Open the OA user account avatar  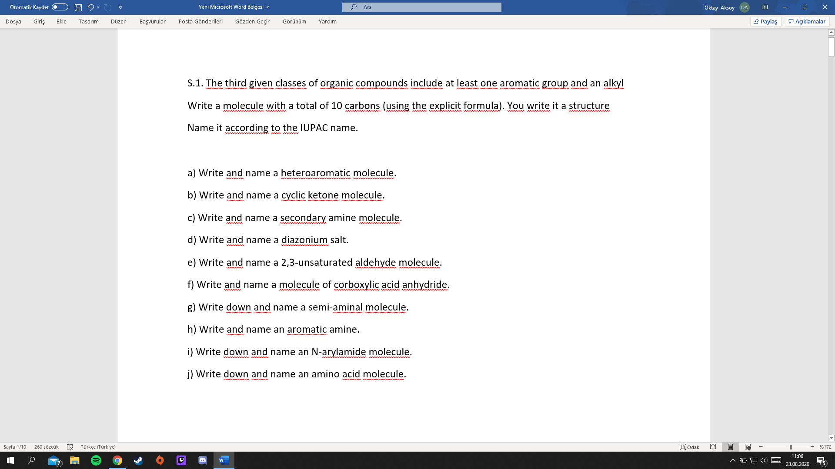point(745,7)
